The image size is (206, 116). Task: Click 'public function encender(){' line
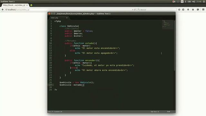click(x=82, y=60)
